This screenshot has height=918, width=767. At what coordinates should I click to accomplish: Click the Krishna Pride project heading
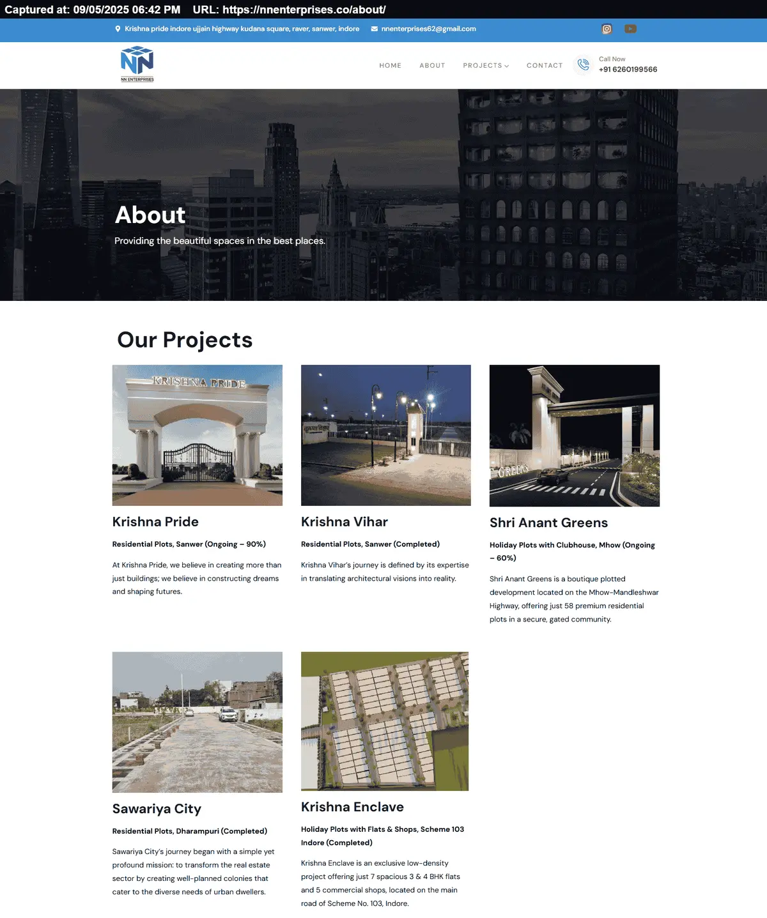coord(155,522)
